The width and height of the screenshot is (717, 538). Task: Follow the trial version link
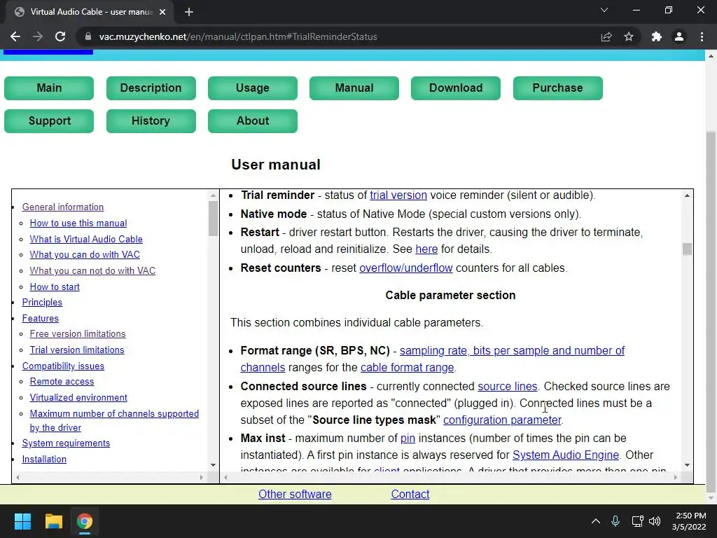pos(398,195)
